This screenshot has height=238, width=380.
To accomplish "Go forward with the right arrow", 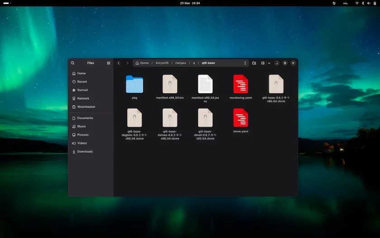I will pyautogui.click(x=127, y=63).
